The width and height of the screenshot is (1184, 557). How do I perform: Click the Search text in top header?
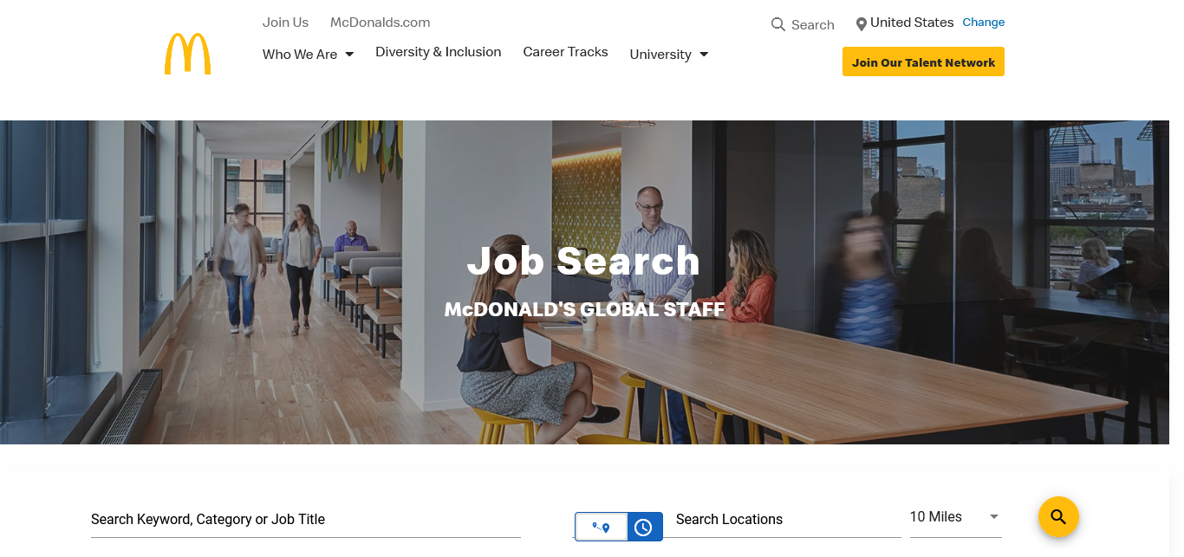coord(813,25)
